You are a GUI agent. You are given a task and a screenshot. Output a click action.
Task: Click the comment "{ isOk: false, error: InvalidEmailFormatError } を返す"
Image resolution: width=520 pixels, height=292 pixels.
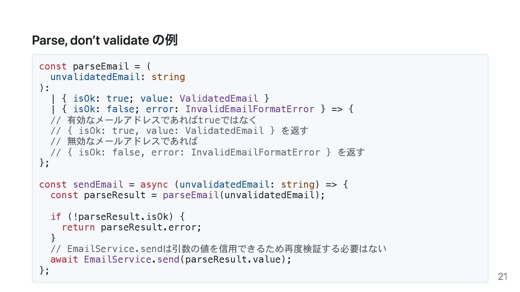point(207,152)
